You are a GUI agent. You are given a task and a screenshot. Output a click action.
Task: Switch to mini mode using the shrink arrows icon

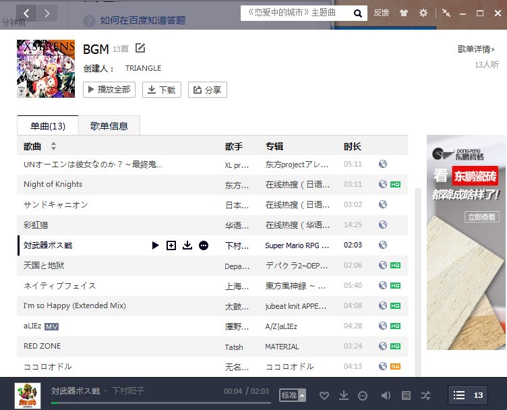446,13
